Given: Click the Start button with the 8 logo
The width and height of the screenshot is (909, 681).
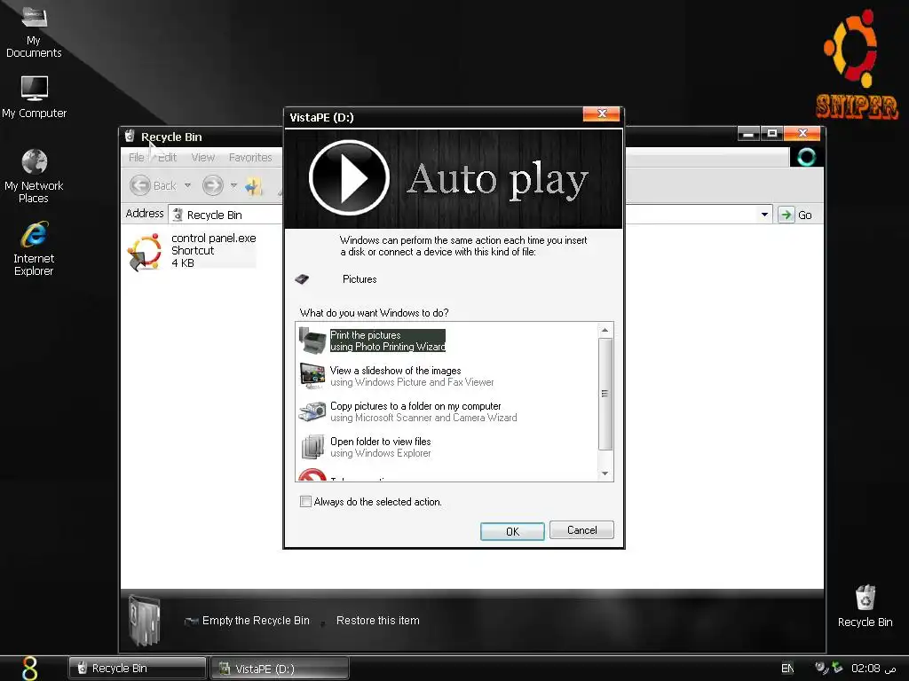Looking at the screenshot, I should coord(30,669).
